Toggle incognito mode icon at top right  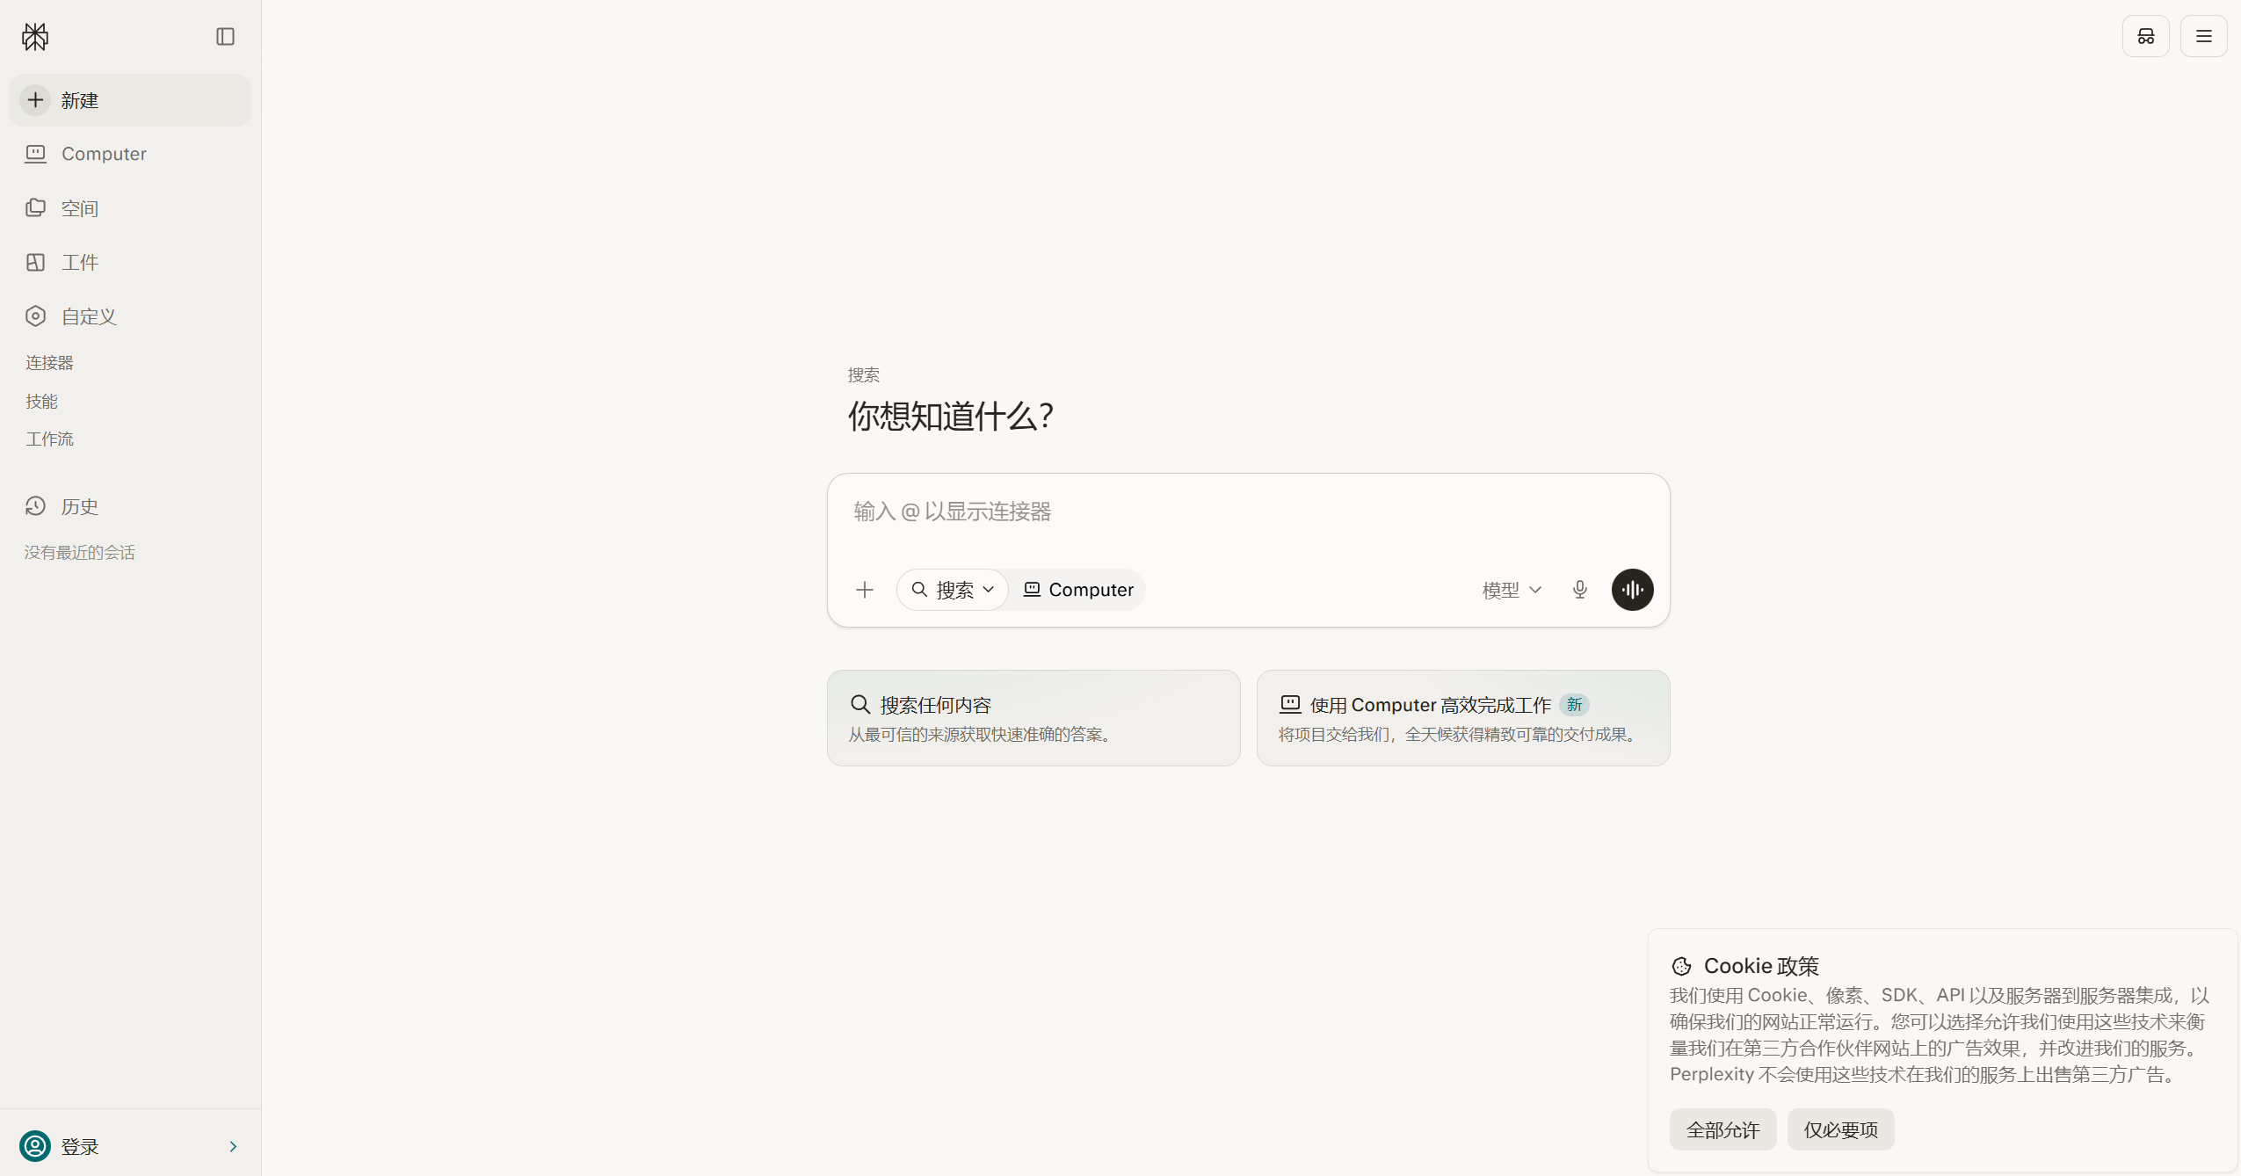pos(2146,36)
